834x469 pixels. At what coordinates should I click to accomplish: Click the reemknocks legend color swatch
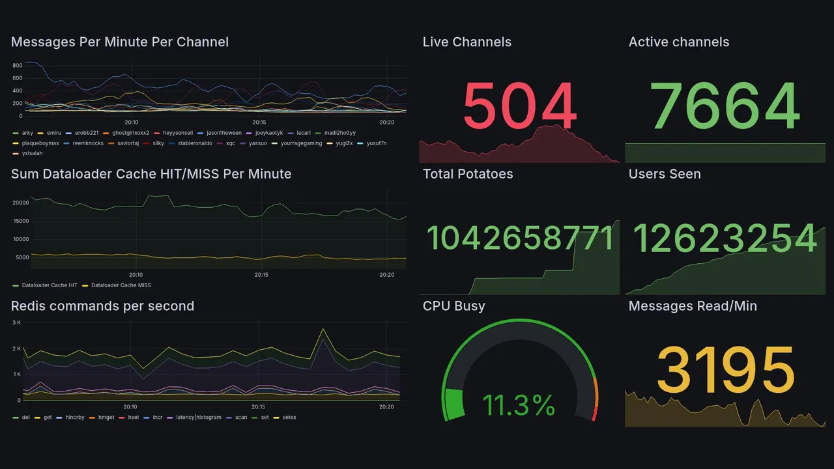[67, 143]
